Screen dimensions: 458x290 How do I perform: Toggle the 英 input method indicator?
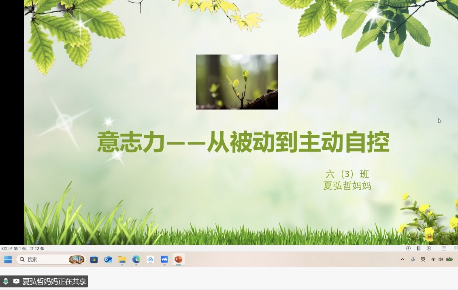pos(423,259)
